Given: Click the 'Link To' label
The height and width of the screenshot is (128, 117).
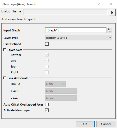Looking at the screenshot, I should pyautogui.click(x=15, y=84).
